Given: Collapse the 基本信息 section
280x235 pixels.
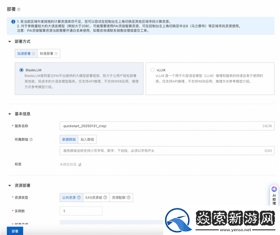Looking at the screenshot, I should coord(10,114).
